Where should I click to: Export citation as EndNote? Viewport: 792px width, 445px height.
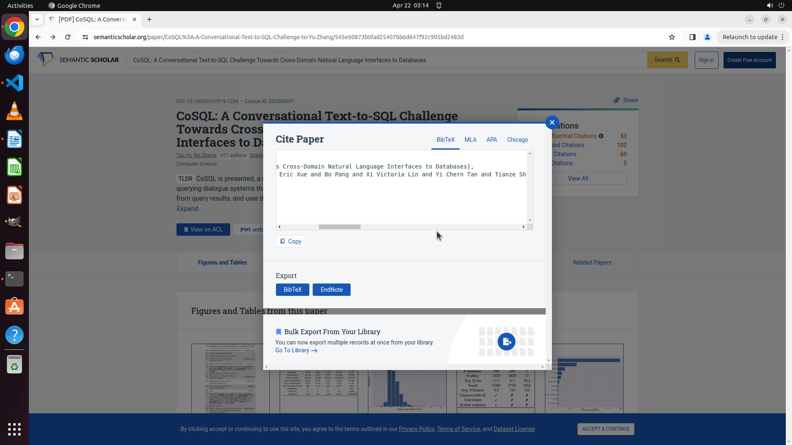pos(331,290)
